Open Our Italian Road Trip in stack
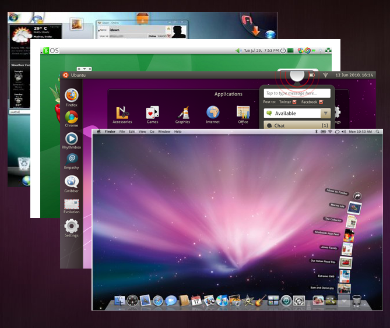The height and width of the screenshot is (328, 390). 346,262
